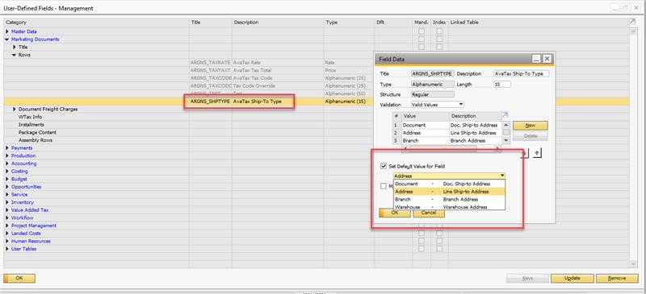Click valid value cell 'Branch' in grid

pyautogui.click(x=426, y=141)
